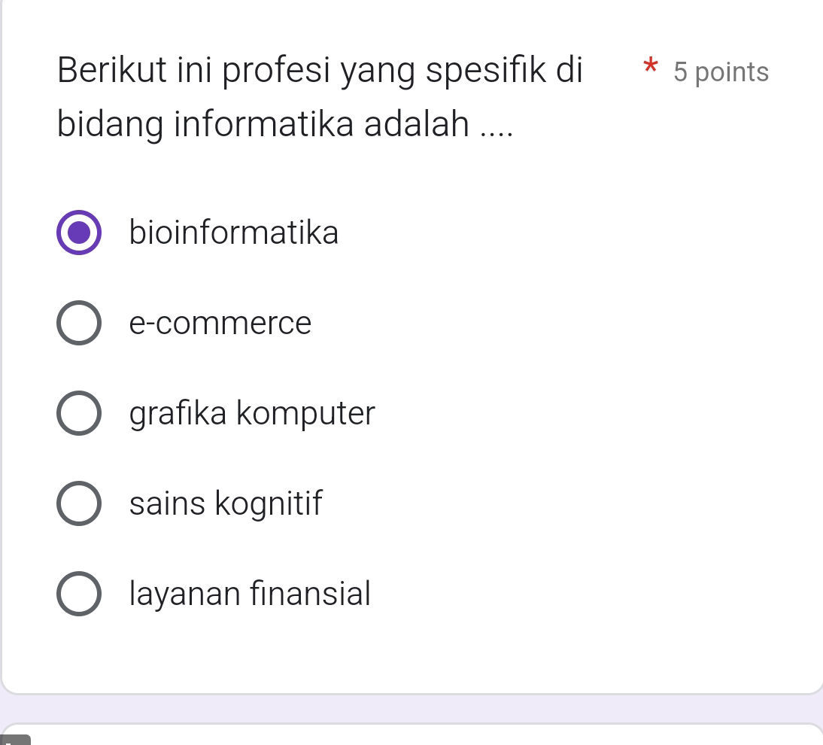Screen dimensions: 823x745
Task: Click the layanan finansial label text
Action: pos(250,594)
